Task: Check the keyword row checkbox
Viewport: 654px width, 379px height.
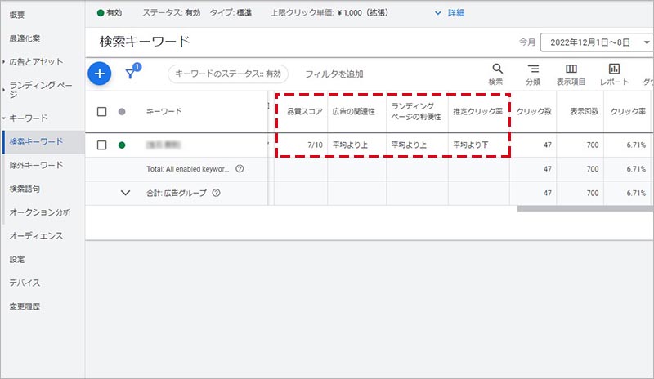Action: (x=102, y=145)
